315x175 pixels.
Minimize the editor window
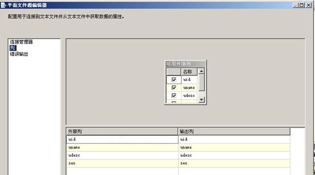click(295, 5)
